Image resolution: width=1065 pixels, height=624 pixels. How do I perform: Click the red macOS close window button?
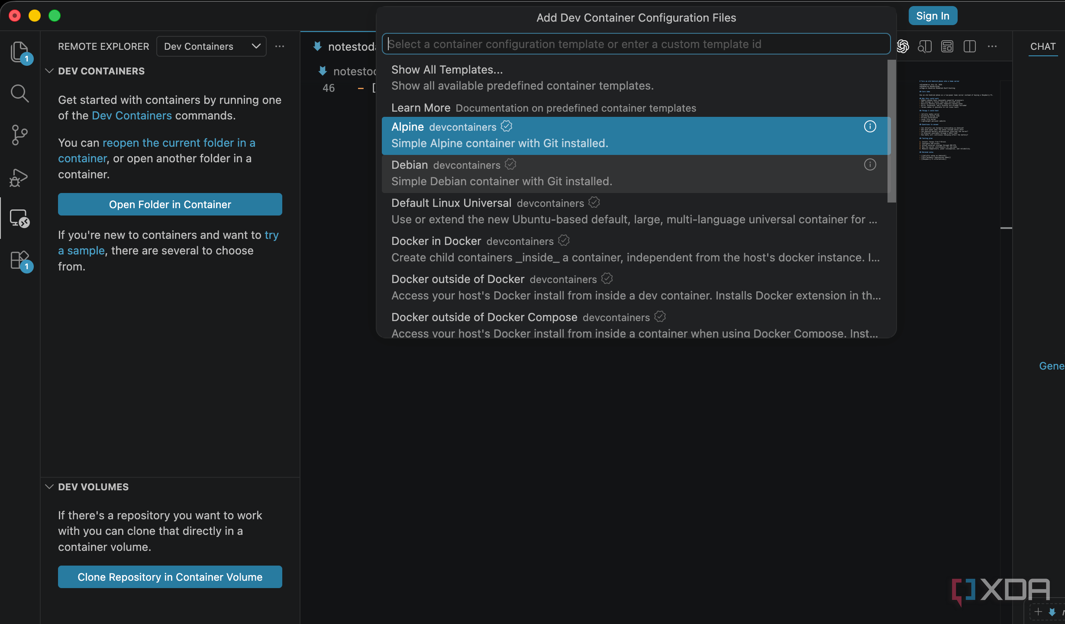[15, 16]
